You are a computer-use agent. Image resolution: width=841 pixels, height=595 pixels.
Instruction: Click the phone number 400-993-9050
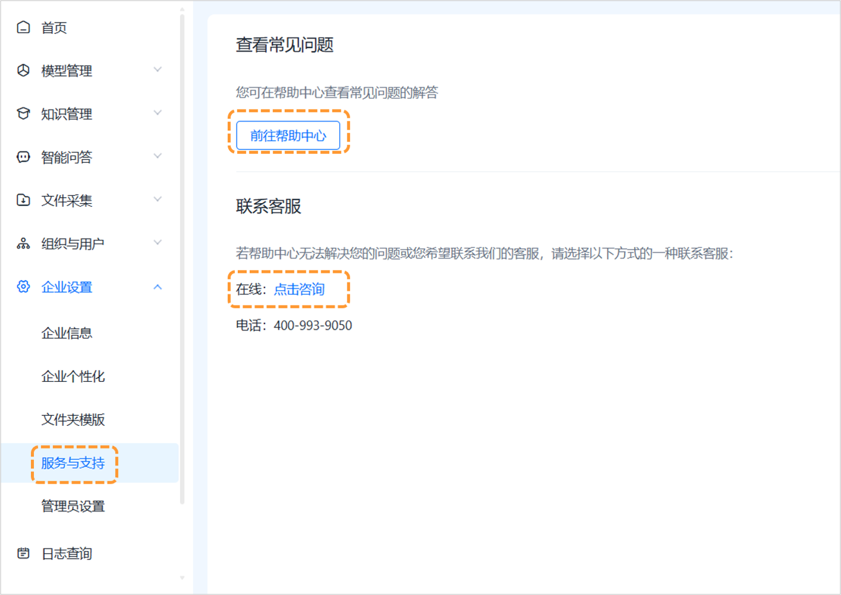(x=312, y=325)
